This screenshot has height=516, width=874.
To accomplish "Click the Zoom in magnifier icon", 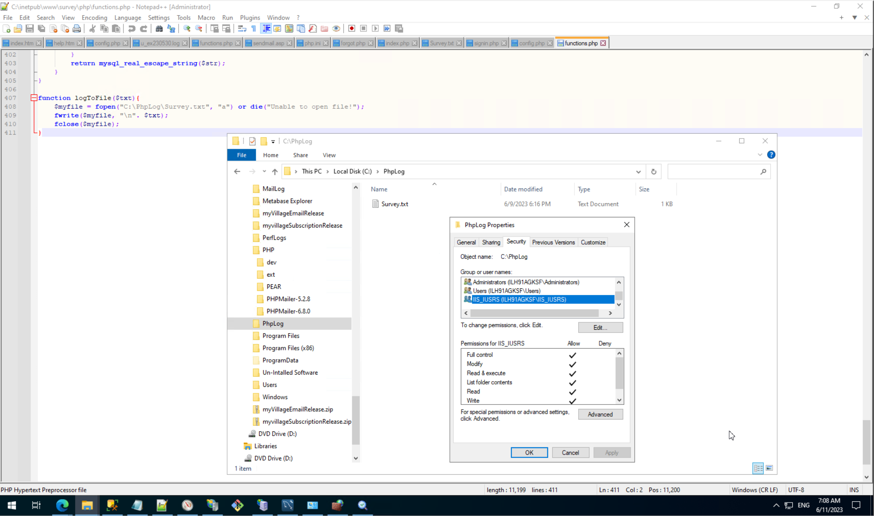I will [187, 29].
